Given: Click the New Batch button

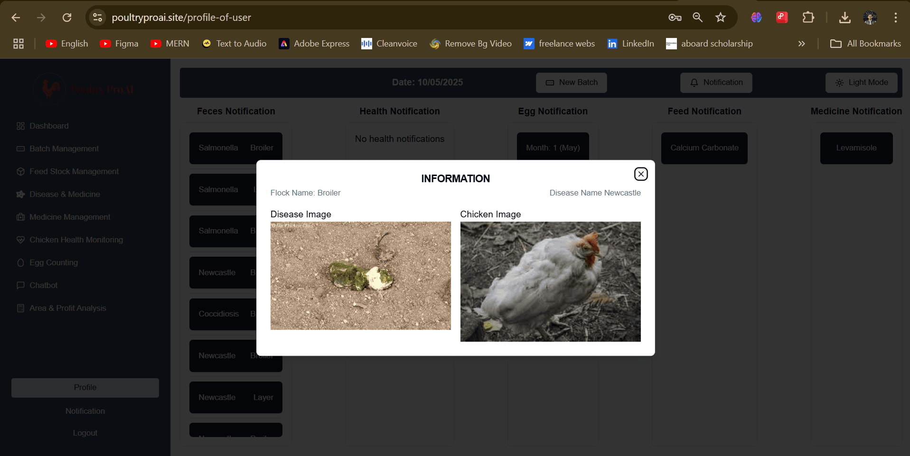Looking at the screenshot, I should [x=572, y=83].
